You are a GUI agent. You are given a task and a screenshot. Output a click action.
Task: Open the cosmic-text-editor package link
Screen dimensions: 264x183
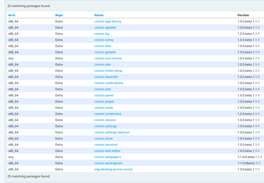pyautogui.click(x=107, y=151)
